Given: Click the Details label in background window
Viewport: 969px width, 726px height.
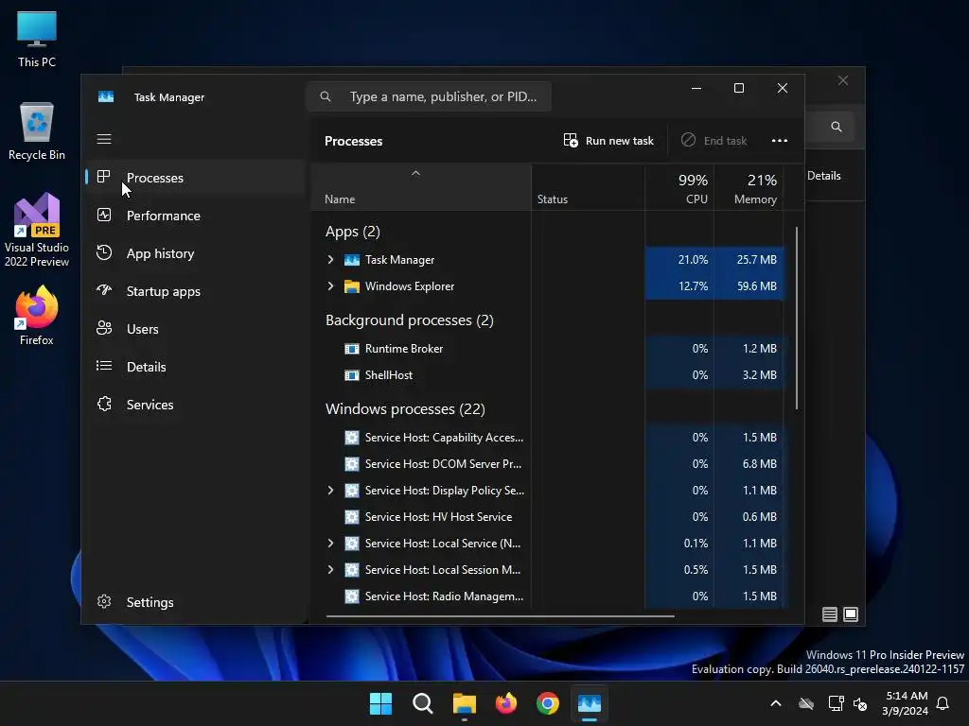Looking at the screenshot, I should click(824, 176).
